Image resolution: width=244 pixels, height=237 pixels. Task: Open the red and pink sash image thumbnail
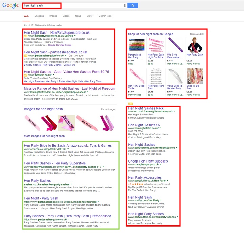pos(49,123)
